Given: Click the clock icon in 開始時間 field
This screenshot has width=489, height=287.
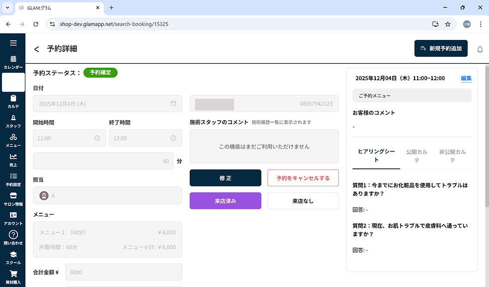Looking at the screenshot, I should click(x=97, y=138).
